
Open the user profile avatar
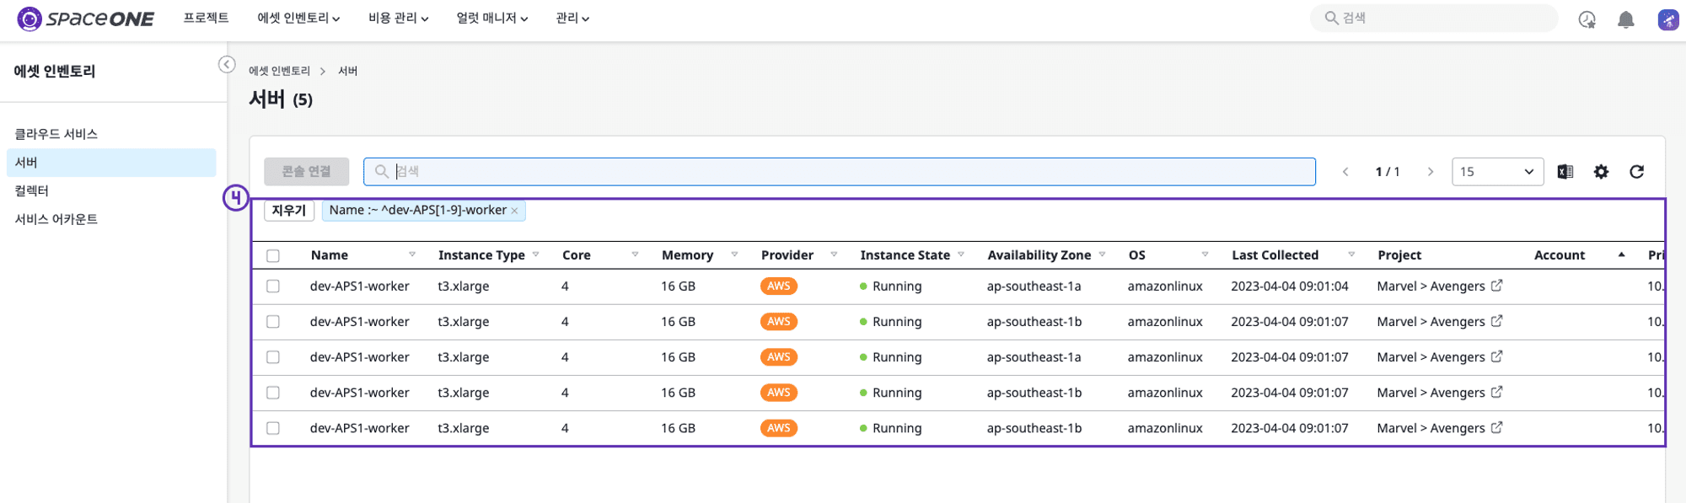click(1667, 19)
